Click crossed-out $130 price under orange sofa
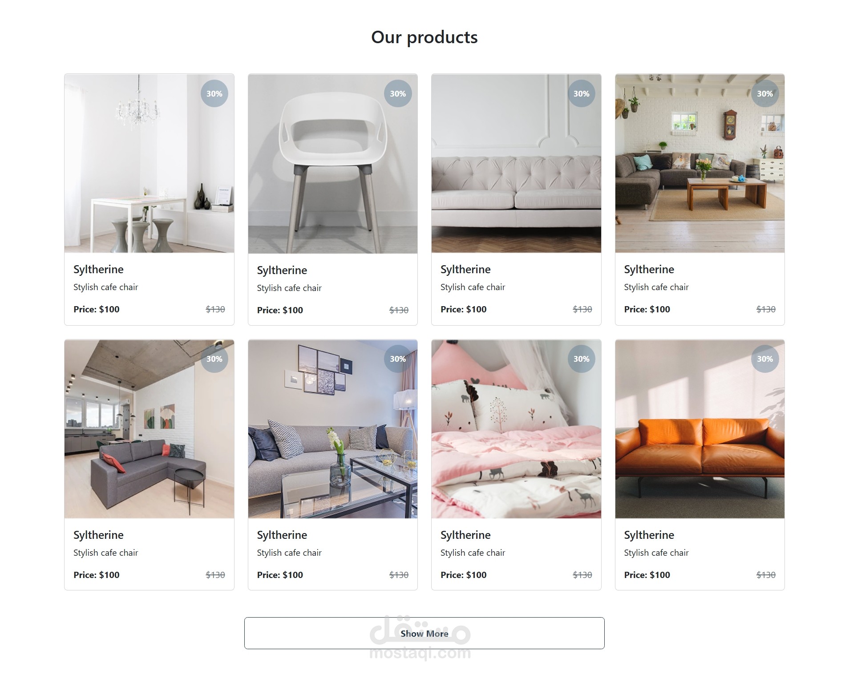 [766, 575]
